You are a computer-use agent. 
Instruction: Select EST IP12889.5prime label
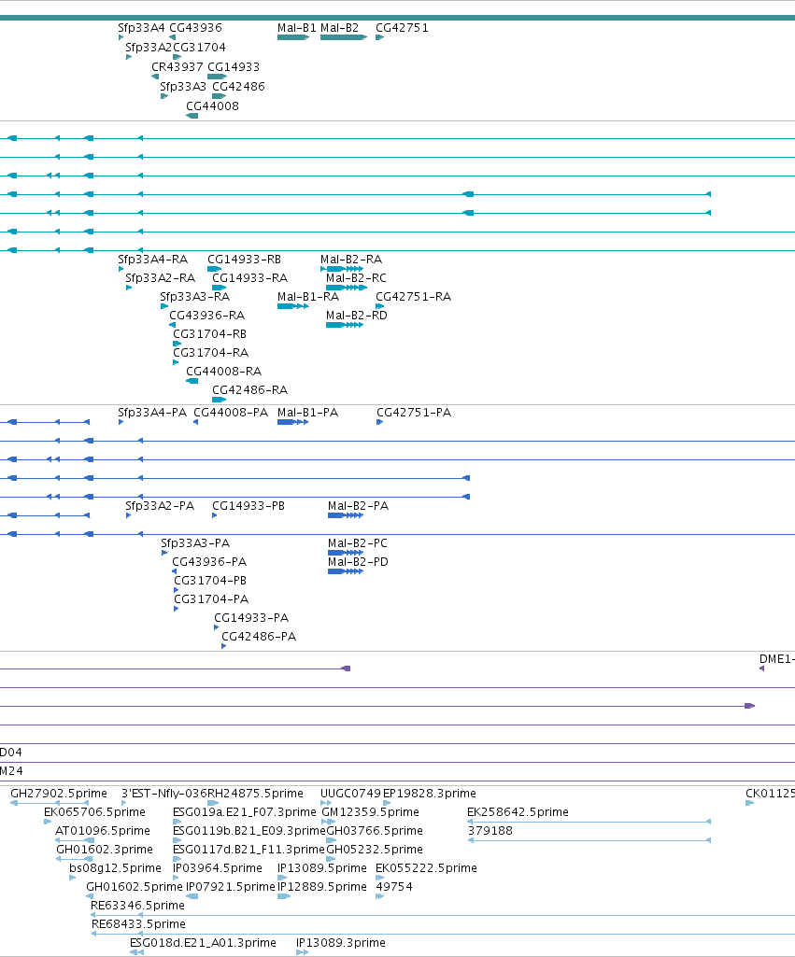(x=322, y=887)
